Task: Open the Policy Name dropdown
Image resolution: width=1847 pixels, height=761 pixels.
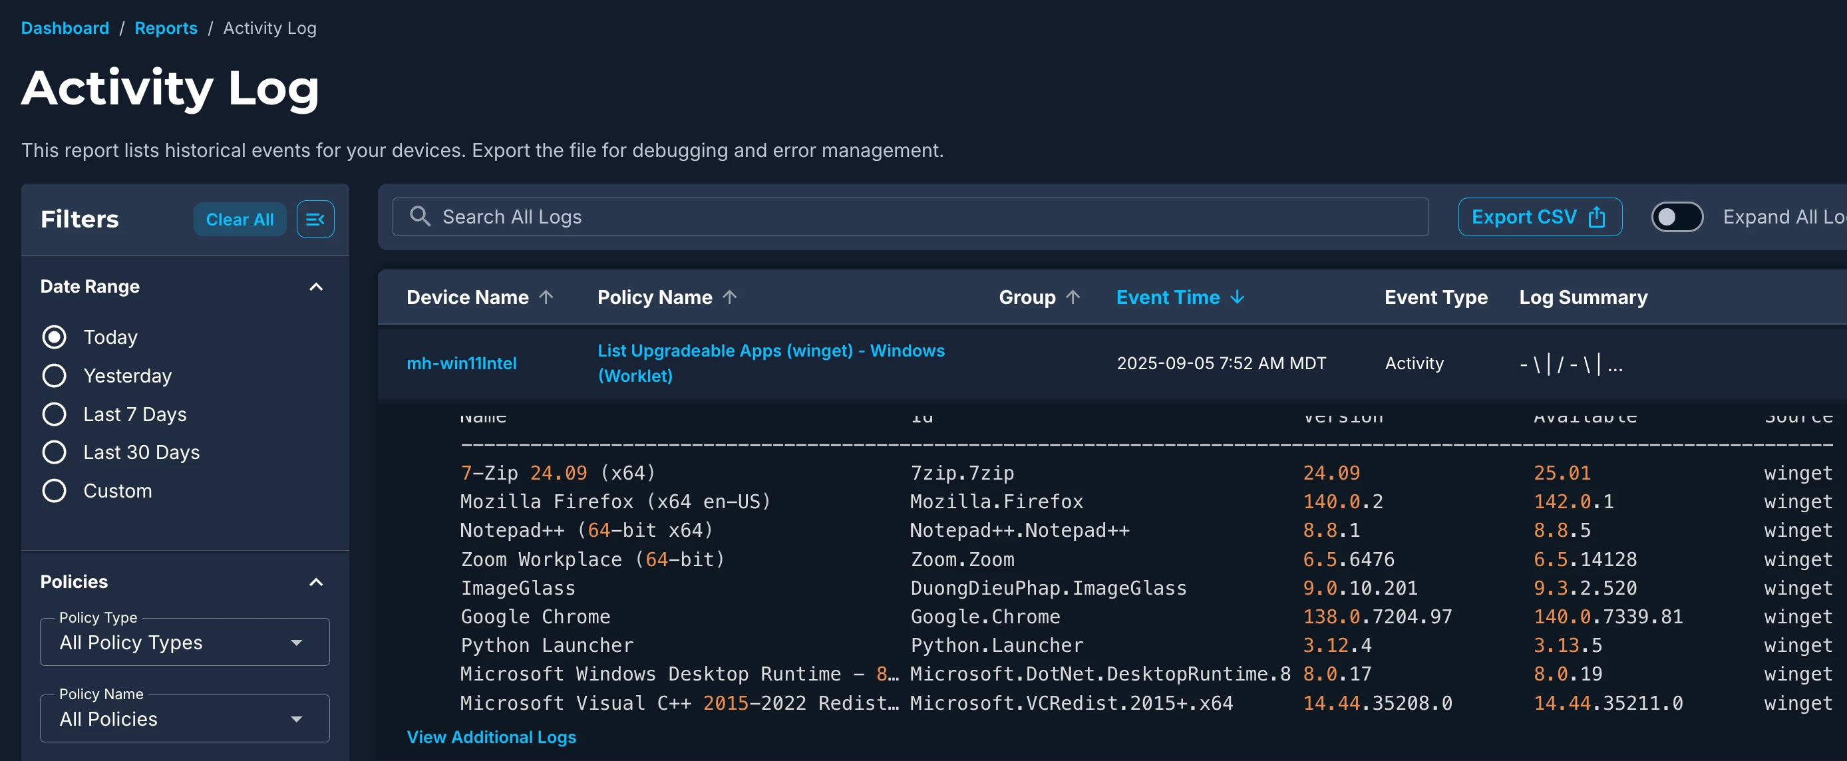Action: pyautogui.click(x=185, y=718)
